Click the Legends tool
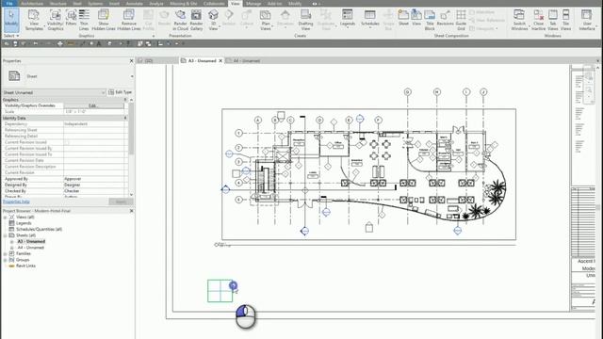The image size is (603, 339). coord(348,19)
